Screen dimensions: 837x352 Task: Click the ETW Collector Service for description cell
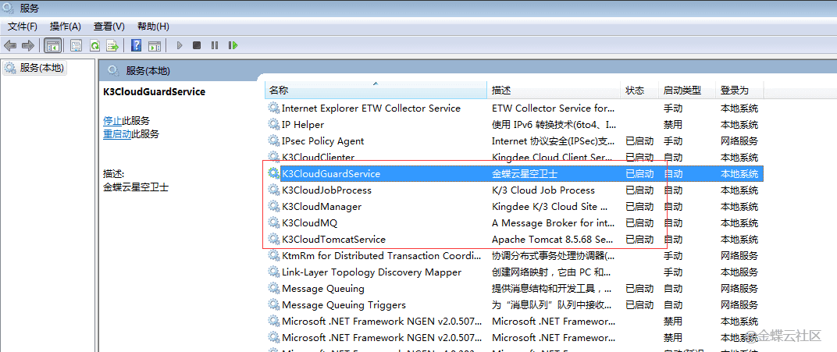pyautogui.click(x=553, y=108)
